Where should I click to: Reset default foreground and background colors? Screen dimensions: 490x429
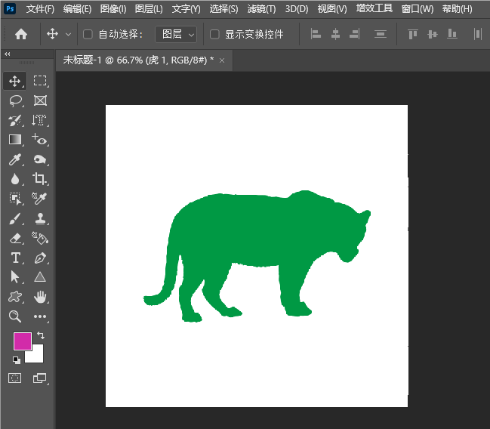[17, 360]
